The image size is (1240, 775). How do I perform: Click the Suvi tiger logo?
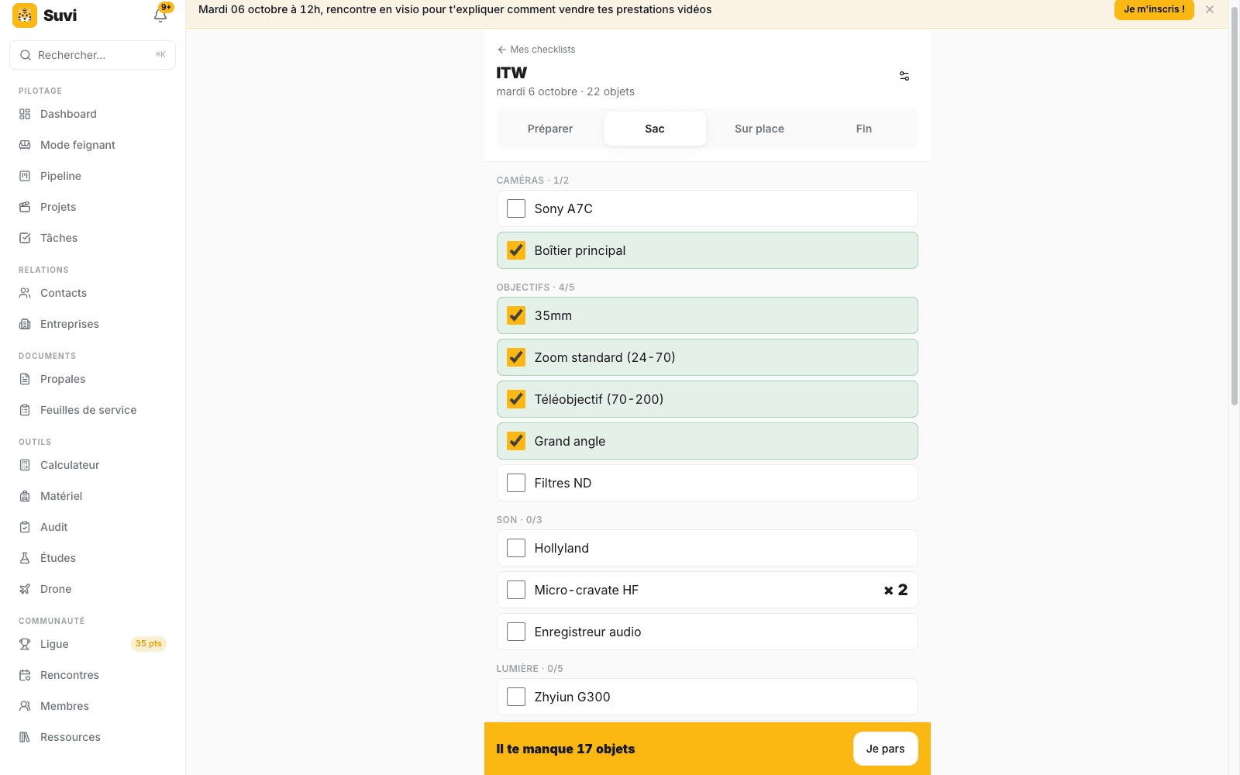[x=25, y=15]
